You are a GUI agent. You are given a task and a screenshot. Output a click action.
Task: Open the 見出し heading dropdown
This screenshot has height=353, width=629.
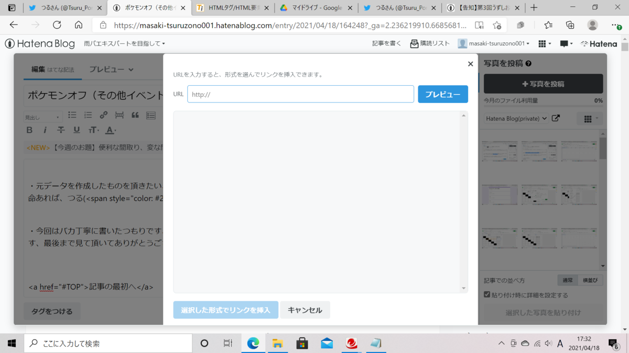[x=42, y=116]
